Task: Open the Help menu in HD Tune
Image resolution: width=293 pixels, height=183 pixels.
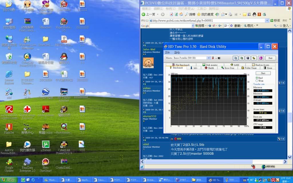Action: coord(177,53)
